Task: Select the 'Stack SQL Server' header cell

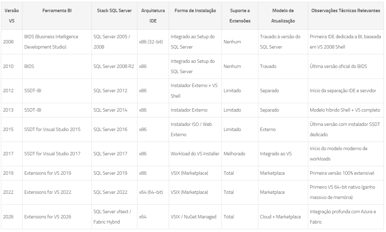Action: point(114,11)
